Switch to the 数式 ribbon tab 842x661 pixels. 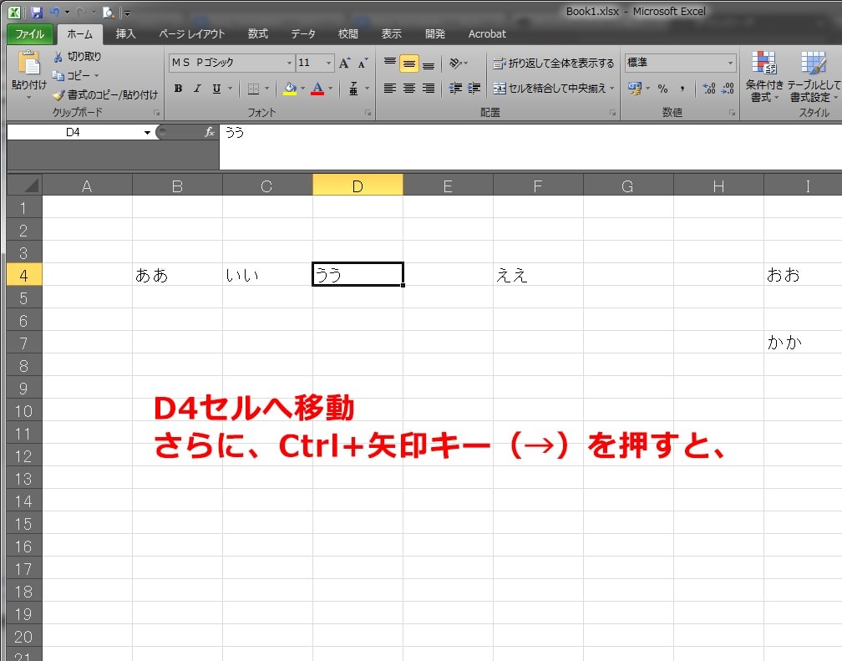[x=256, y=34]
